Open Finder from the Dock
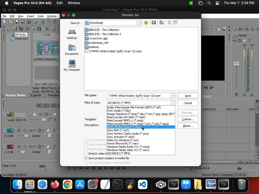Screen dimensions: 259x194 click(17, 184)
